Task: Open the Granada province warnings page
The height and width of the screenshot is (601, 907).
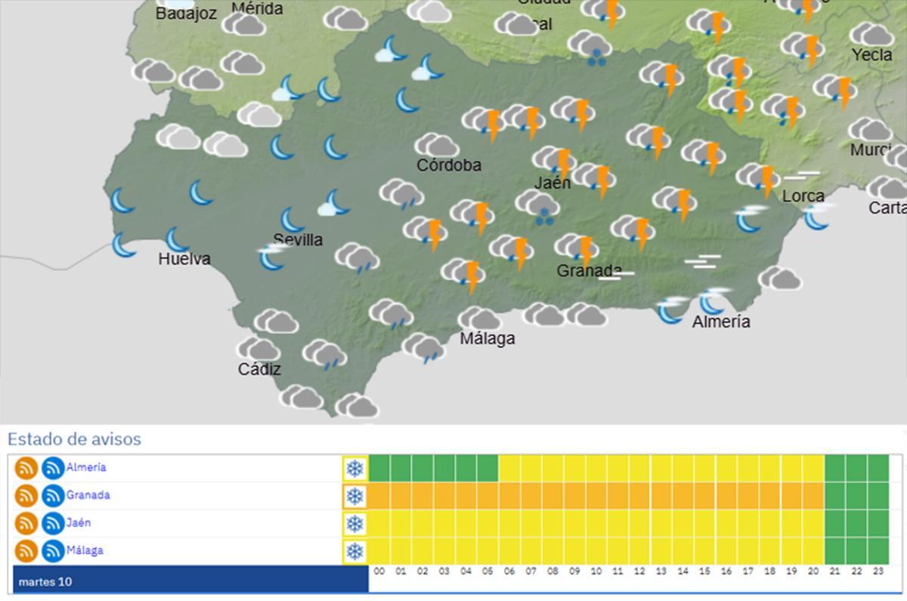Action: pyautogui.click(x=88, y=495)
